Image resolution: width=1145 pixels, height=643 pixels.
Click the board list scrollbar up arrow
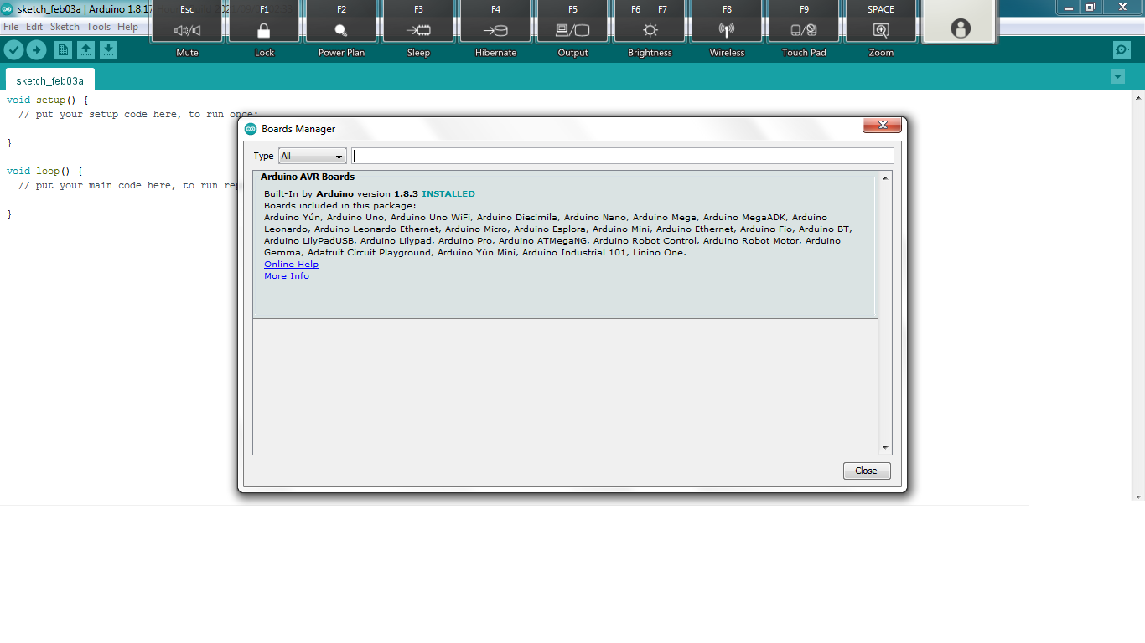[885, 177]
